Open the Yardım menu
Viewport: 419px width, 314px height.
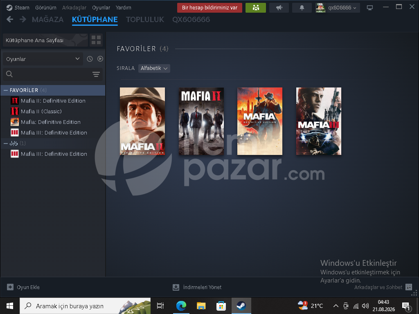[124, 8]
